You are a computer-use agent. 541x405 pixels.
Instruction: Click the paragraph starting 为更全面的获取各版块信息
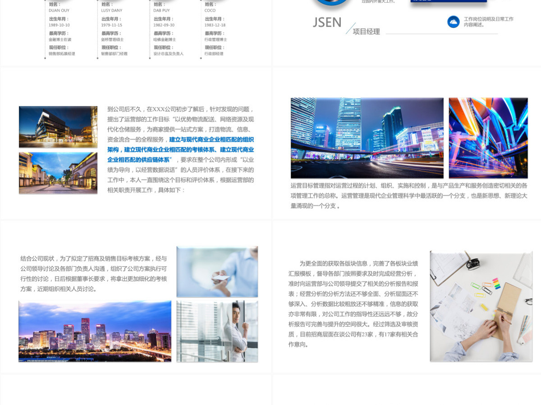point(353,304)
